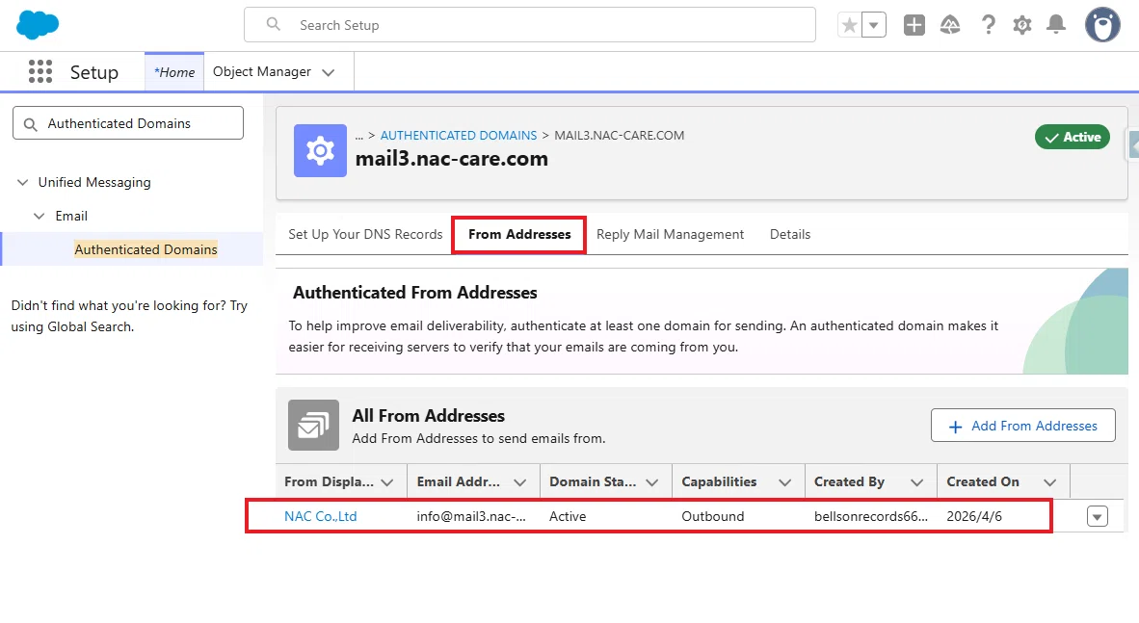
Task: Click the Quick Find magnifier icon
Action: [x=31, y=124]
